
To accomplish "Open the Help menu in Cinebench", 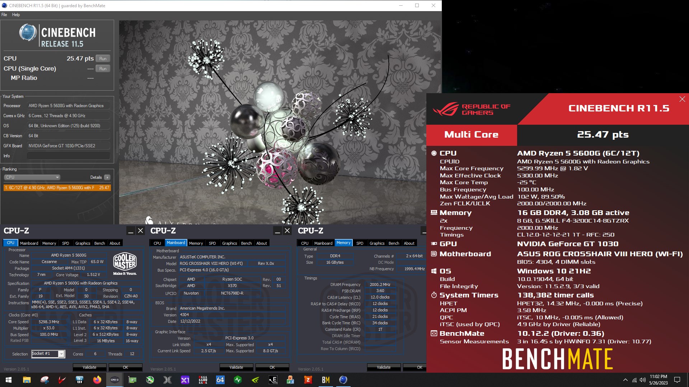I will 16,15.
